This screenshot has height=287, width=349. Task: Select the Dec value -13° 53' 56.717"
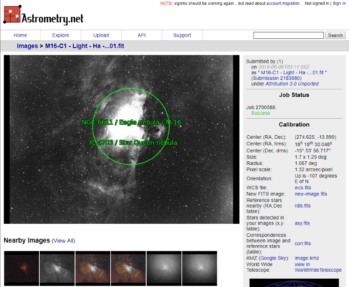[x=312, y=150]
